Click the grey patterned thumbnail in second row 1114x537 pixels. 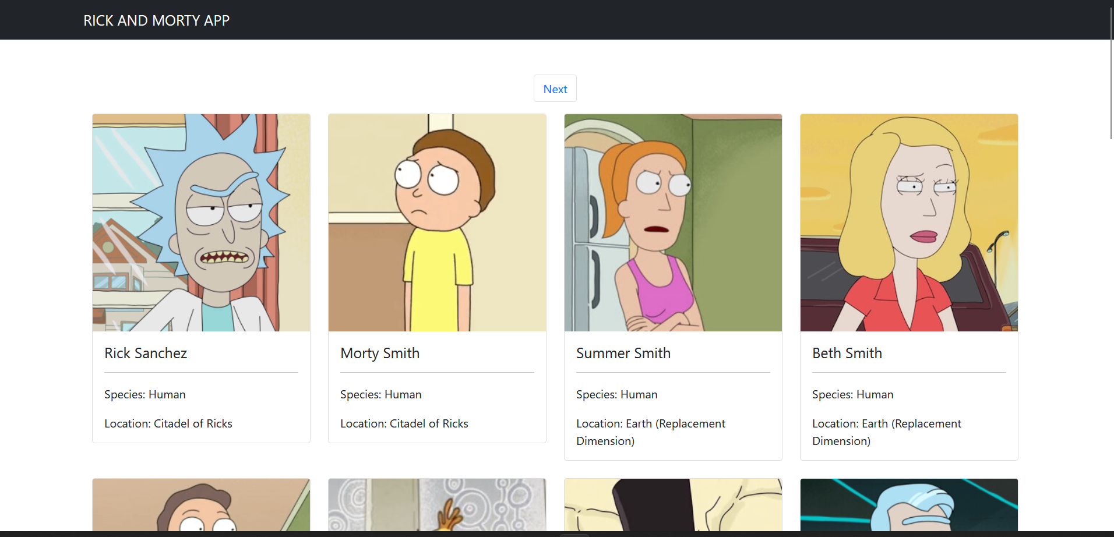(437, 505)
